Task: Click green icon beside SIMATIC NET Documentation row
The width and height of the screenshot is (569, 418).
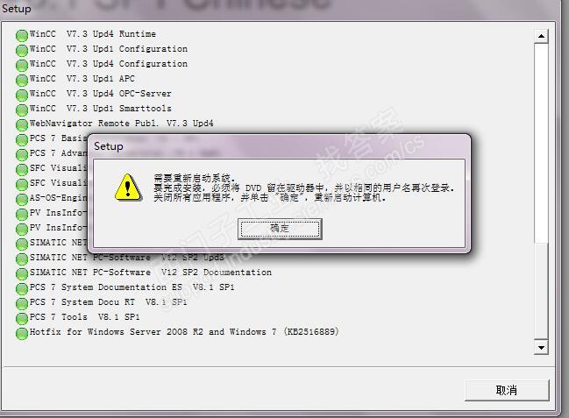Action: coord(22,273)
